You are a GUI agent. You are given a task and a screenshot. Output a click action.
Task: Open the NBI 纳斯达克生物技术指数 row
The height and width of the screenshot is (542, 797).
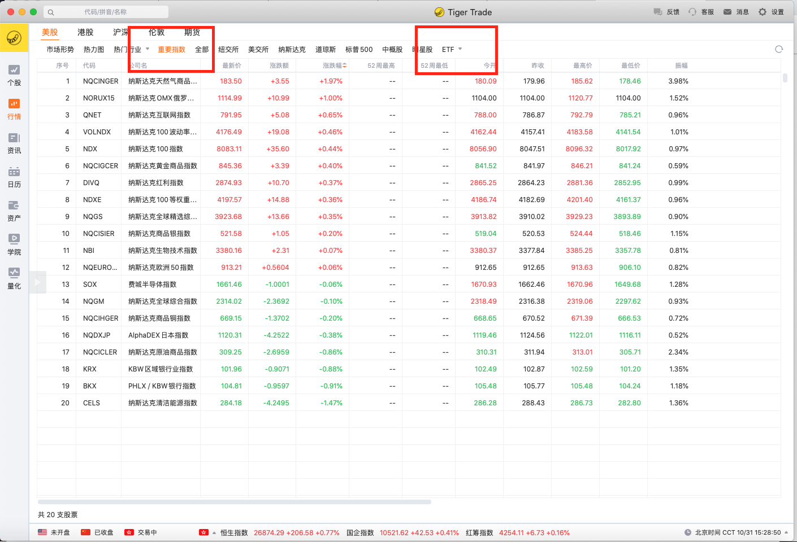(x=409, y=251)
